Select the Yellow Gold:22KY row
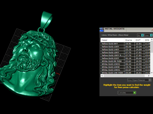153x114 pixels. (x=125, y=58)
